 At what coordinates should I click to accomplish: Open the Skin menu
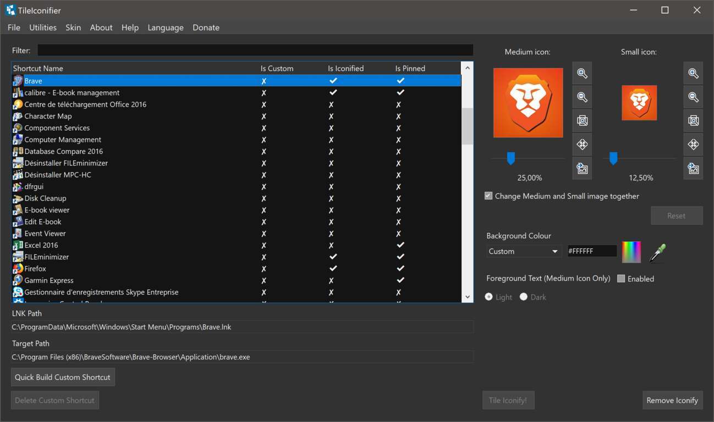pyautogui.click(x=73, y=27)
